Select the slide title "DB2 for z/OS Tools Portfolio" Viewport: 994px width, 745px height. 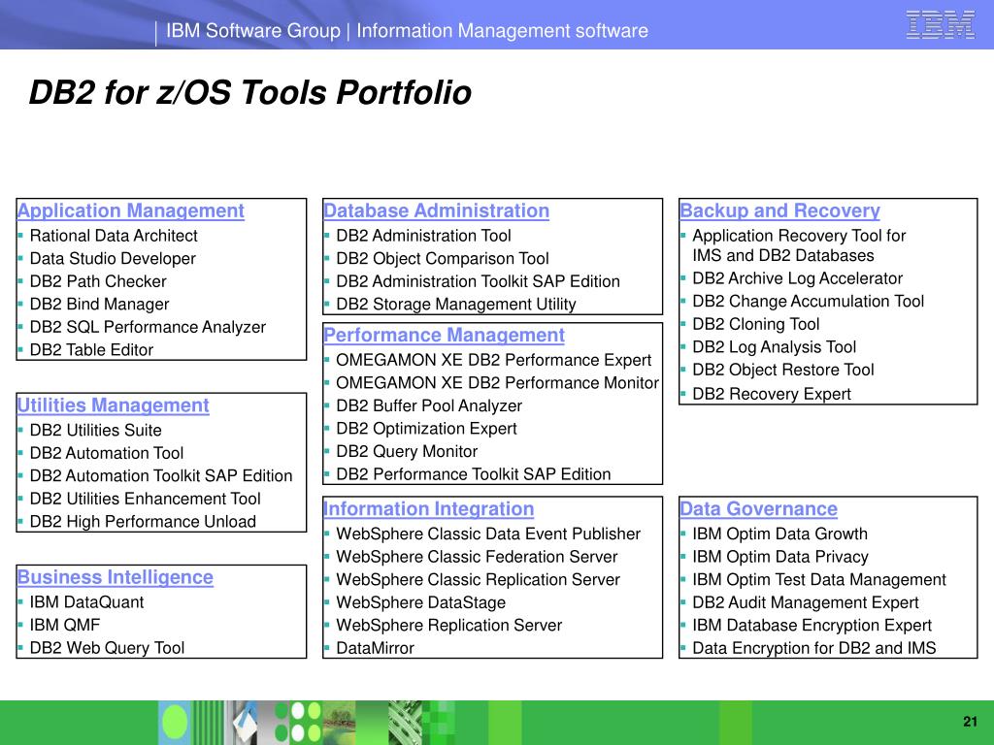pos(250,92)
